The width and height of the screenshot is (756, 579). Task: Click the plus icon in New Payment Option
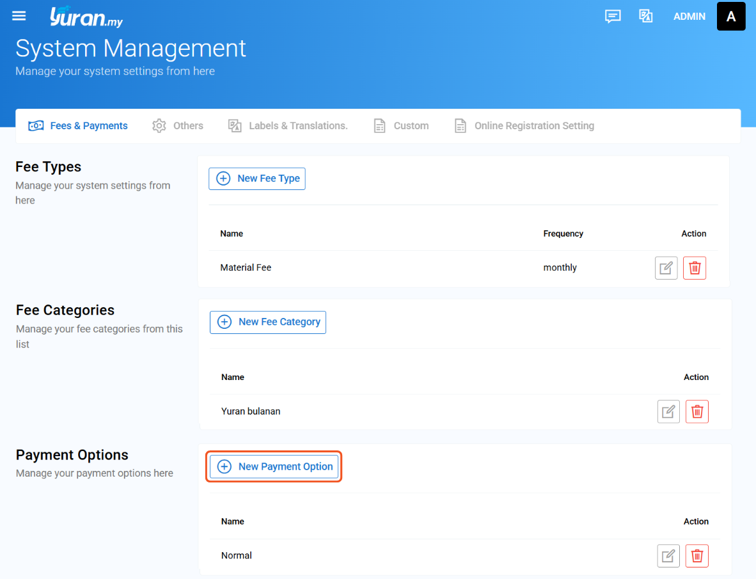[224, 466]
